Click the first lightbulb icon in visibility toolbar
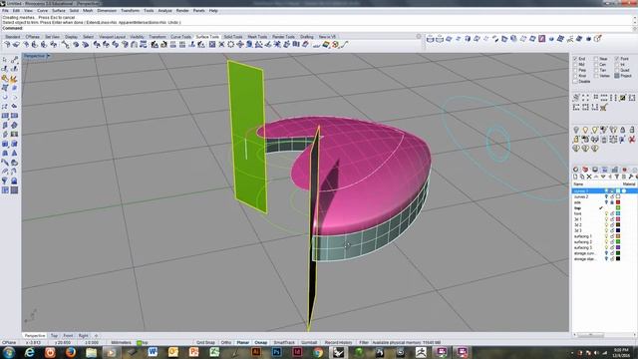This screenshot has height=359, width=638. [x=576, y=130]
